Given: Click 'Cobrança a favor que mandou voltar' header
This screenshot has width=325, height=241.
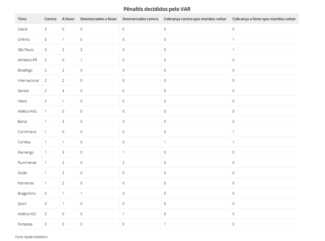Looking at the screenshot, I should coord(264,19).
